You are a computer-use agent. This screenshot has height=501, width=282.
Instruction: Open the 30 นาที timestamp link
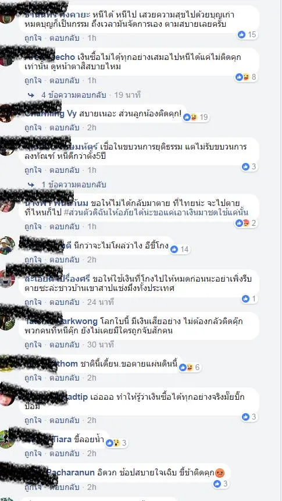pyautogui.click(x=101, y=344)
